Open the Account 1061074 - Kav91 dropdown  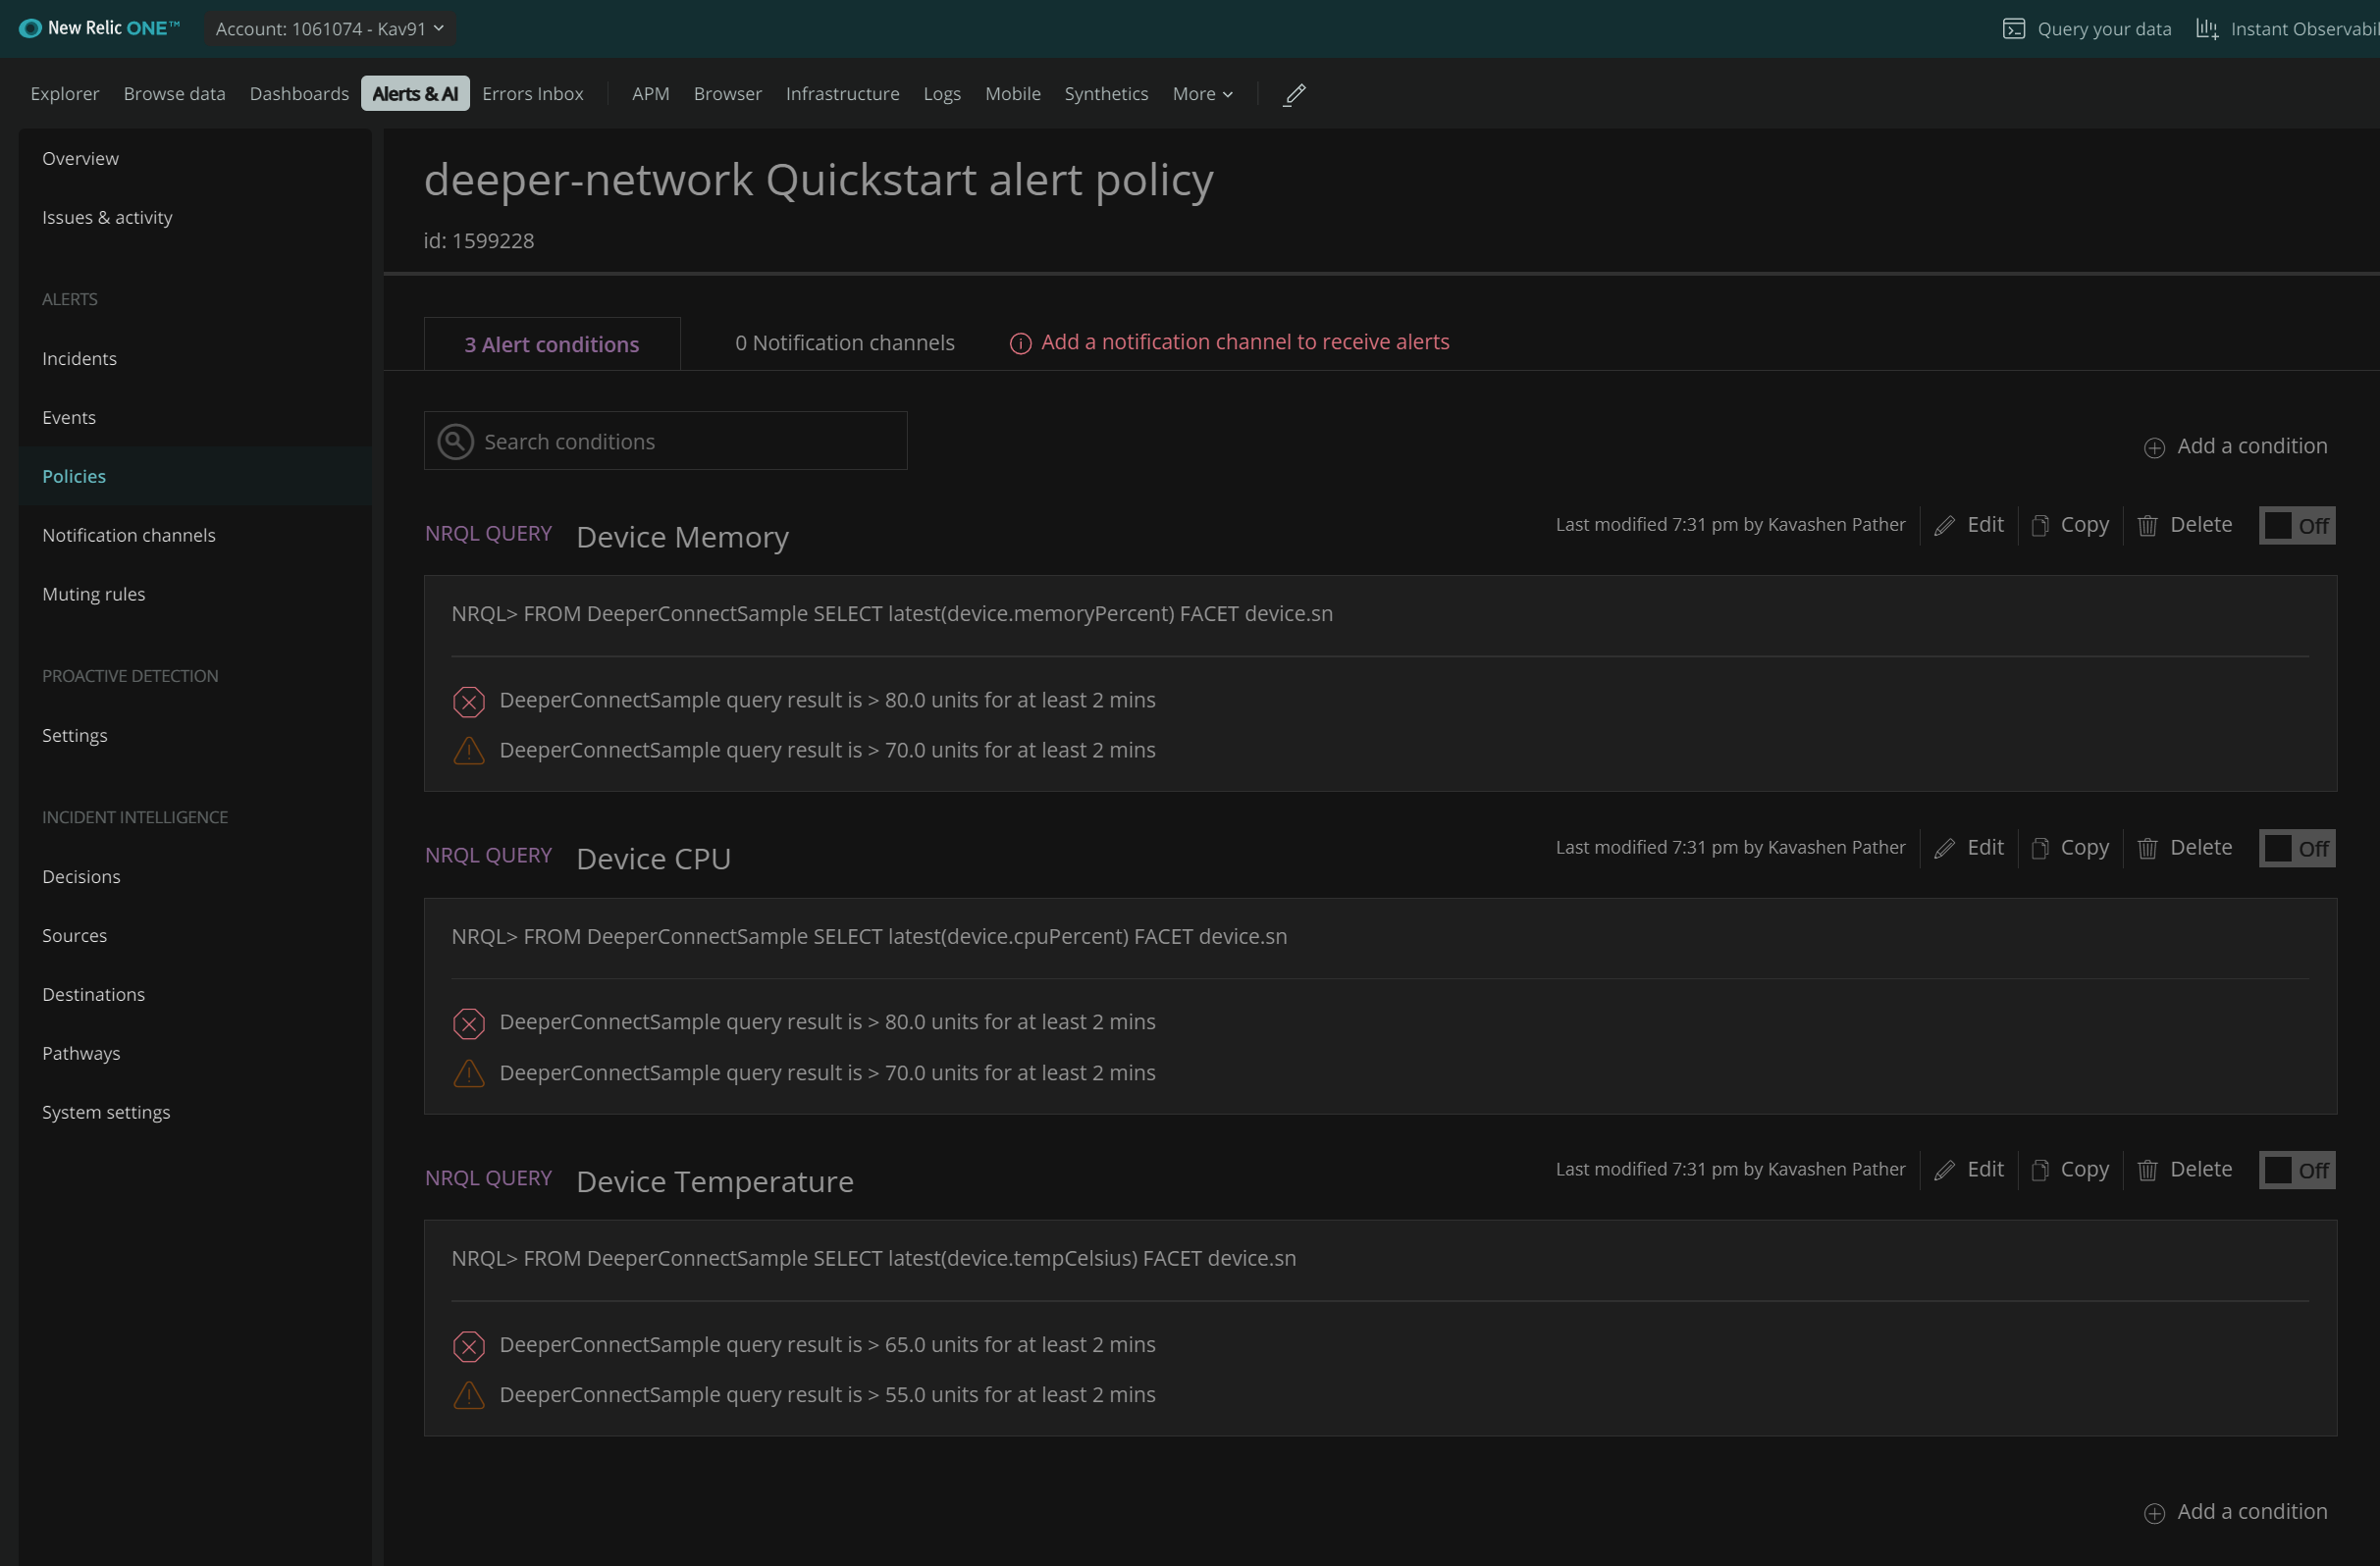click(329, 29)
